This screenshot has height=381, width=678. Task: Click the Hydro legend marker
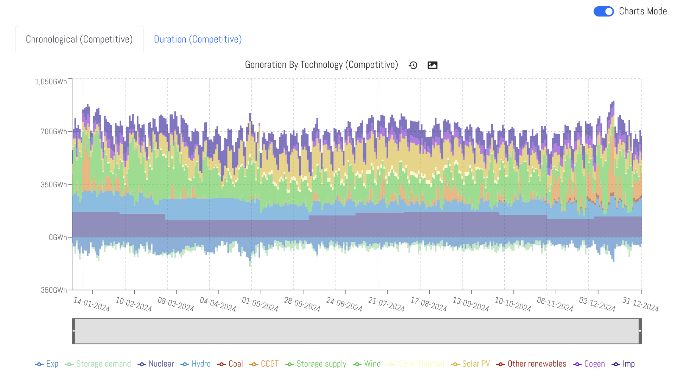[x=185, y=364]
